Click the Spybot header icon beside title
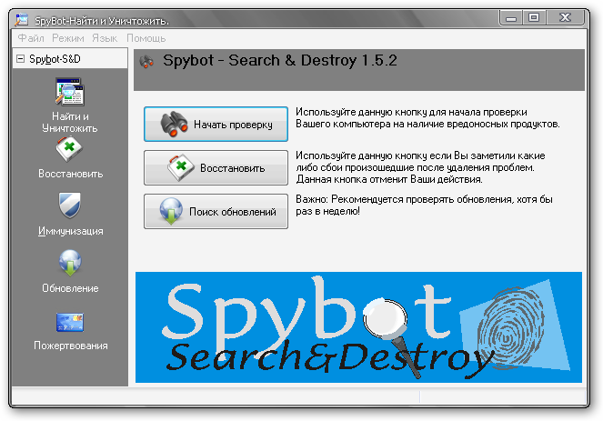603x421 pixels. click(x=146, y=62)
